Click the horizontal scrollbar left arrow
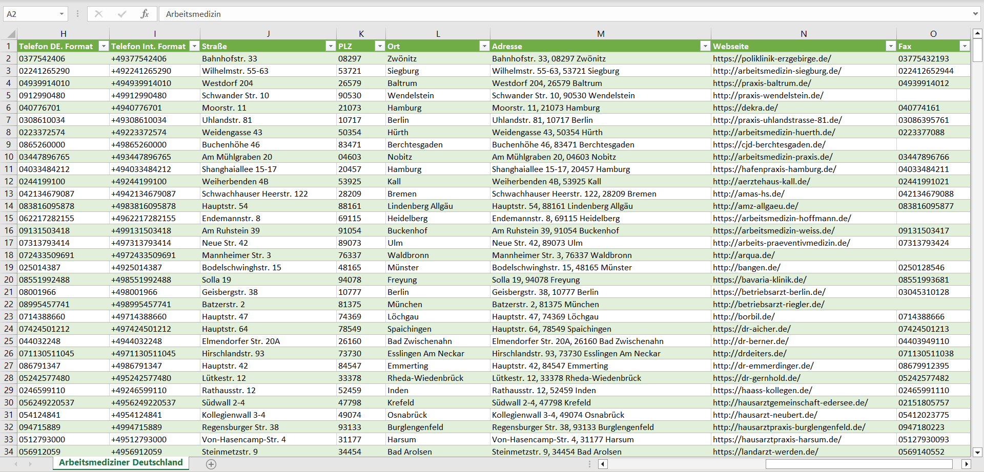Viewport: 984px width, 472px height. pos(603,464)
